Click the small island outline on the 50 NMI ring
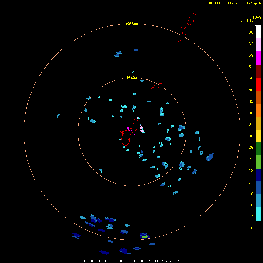The image size is (263, 263). coord(157,86)
